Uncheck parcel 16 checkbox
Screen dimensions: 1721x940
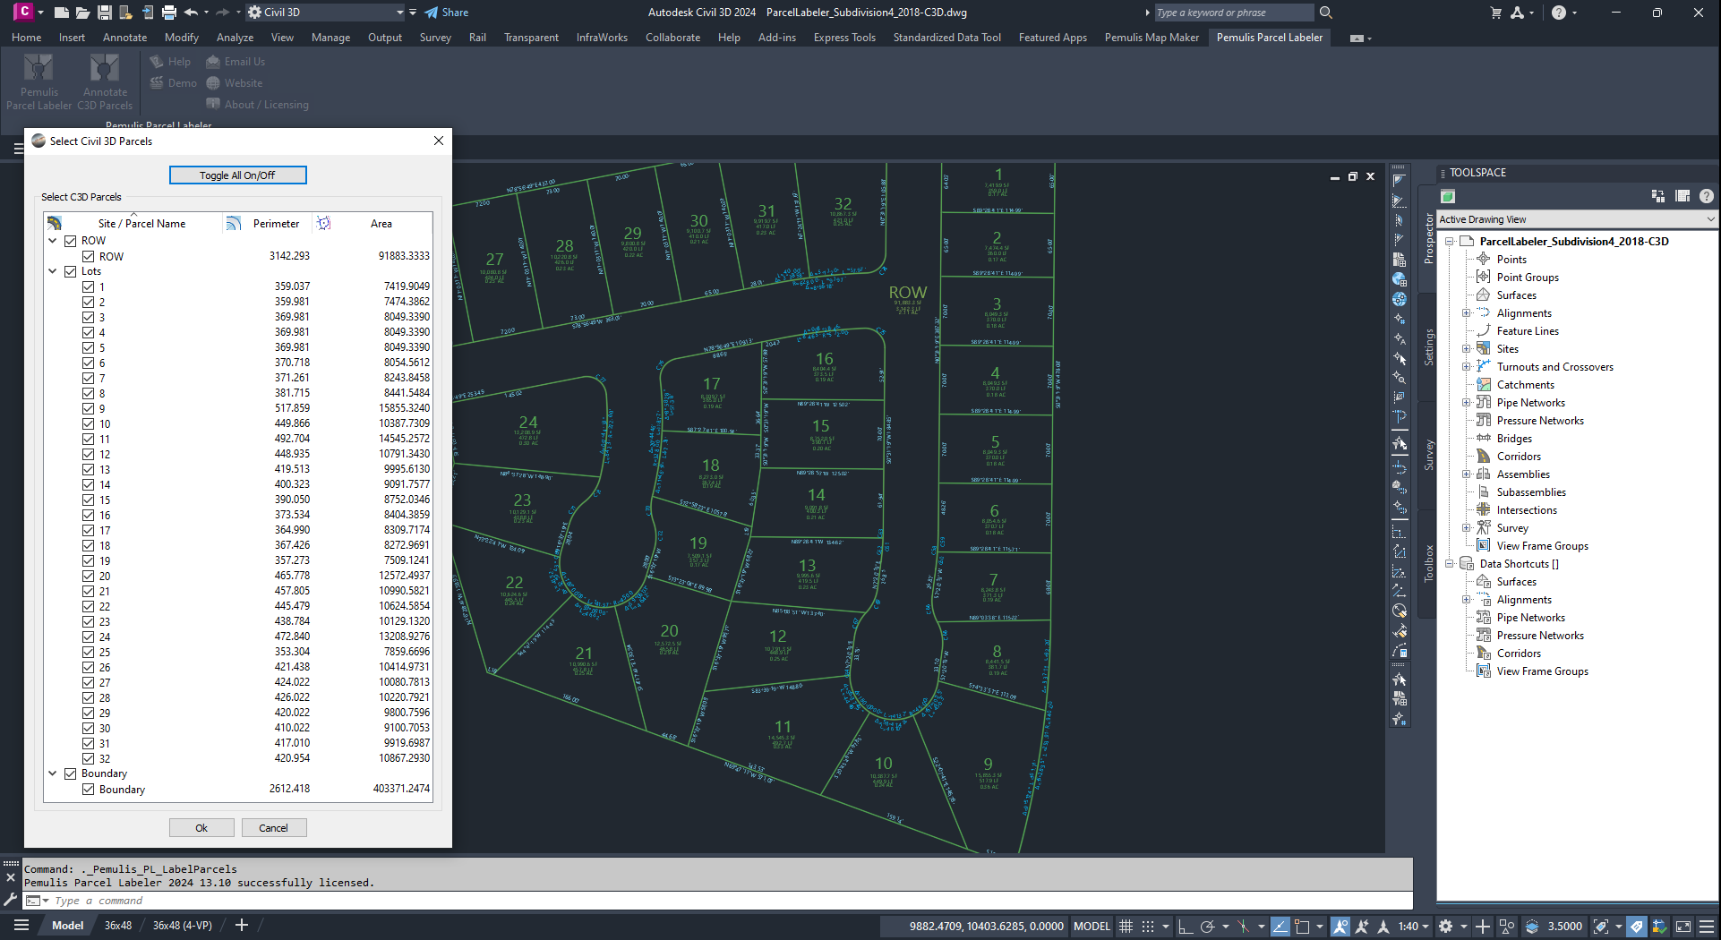click(x=88, y=515)
